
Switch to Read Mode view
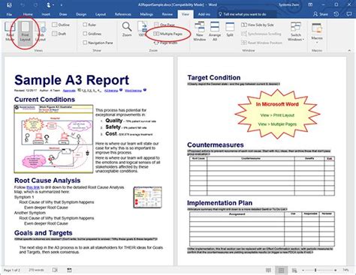click(10, 31)
